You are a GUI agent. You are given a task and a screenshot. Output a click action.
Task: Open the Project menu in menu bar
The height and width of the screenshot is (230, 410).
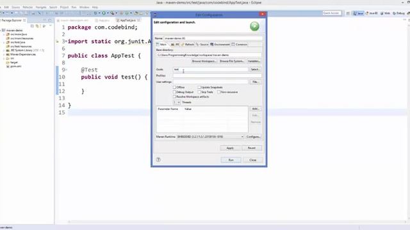pyautogui.click(x=64, y=7)
